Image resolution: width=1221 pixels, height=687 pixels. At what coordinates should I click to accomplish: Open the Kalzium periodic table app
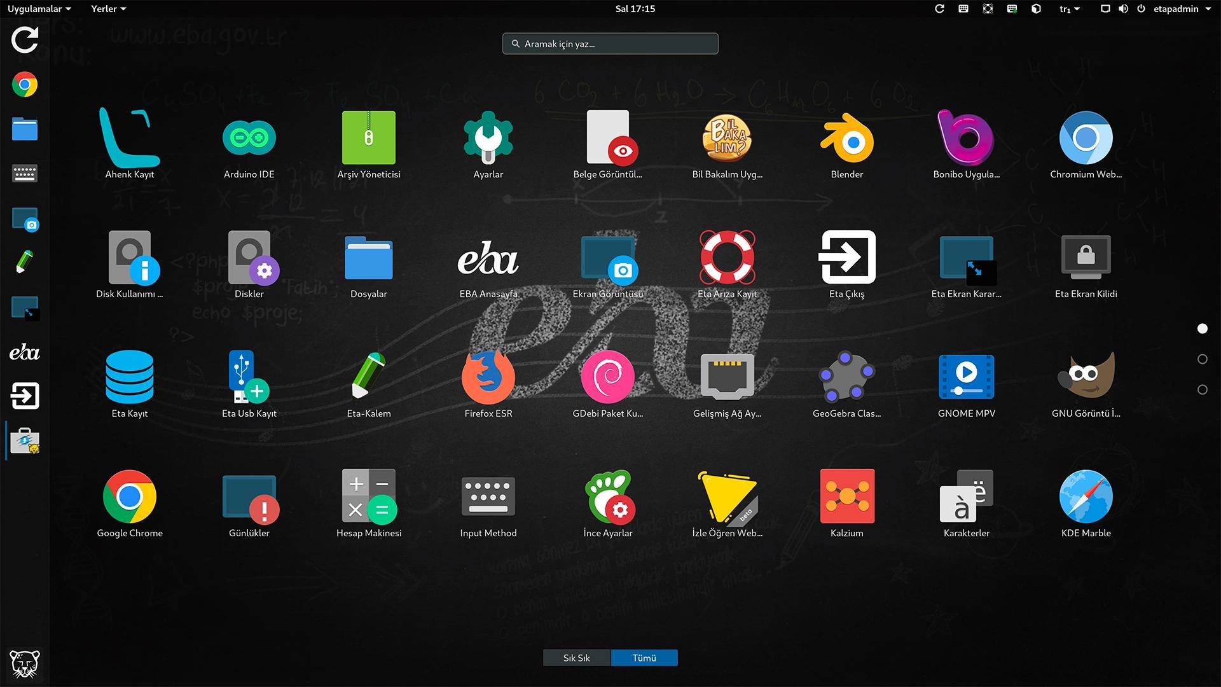tap(846, 497)
